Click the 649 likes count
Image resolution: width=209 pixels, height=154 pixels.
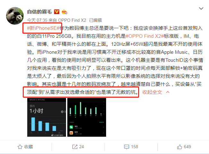click(x=187, y=147)
